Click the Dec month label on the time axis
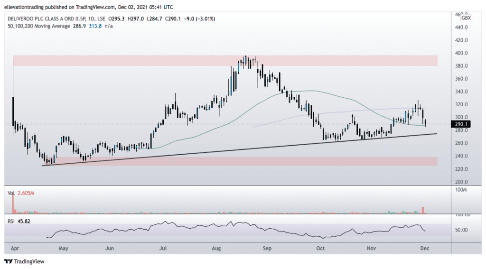Image resolution: width=486 pixels, height=269 pixels. point(425,248)
